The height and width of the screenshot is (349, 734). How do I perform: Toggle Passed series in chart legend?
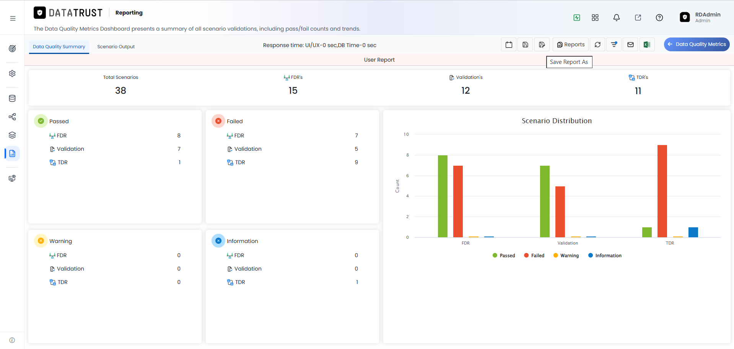[504, 256]
